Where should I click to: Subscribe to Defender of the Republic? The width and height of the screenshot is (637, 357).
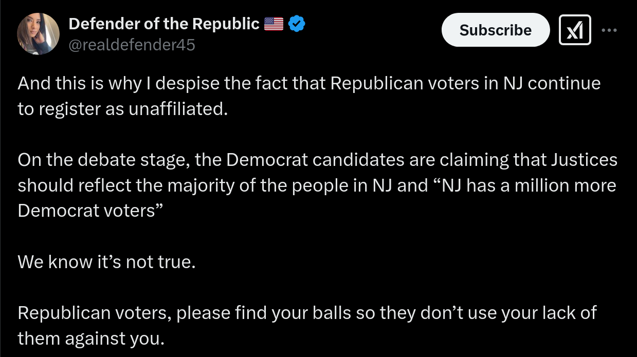pos(496,30)
